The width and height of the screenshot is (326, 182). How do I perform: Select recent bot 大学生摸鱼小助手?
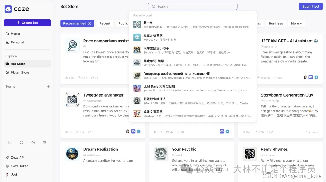193,50
